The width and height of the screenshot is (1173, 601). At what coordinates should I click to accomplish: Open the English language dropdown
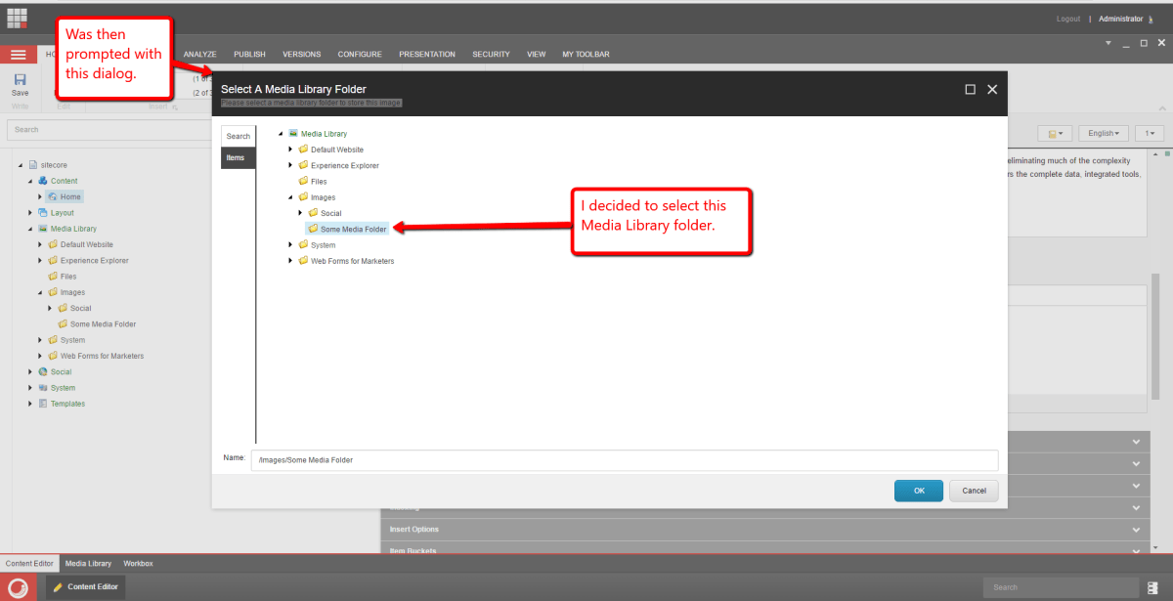click(1103, 133)
